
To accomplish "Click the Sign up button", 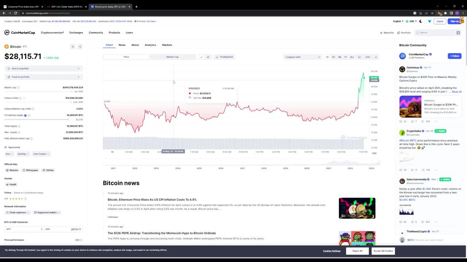I will tap(454, 21).
